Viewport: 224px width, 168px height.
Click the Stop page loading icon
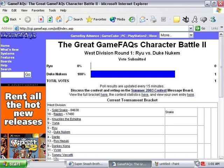[41, 19]
